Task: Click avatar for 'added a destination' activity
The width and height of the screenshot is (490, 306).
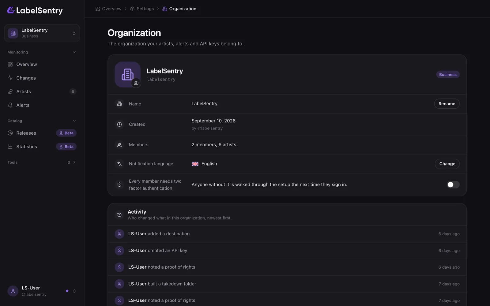Action: [119, 234]
